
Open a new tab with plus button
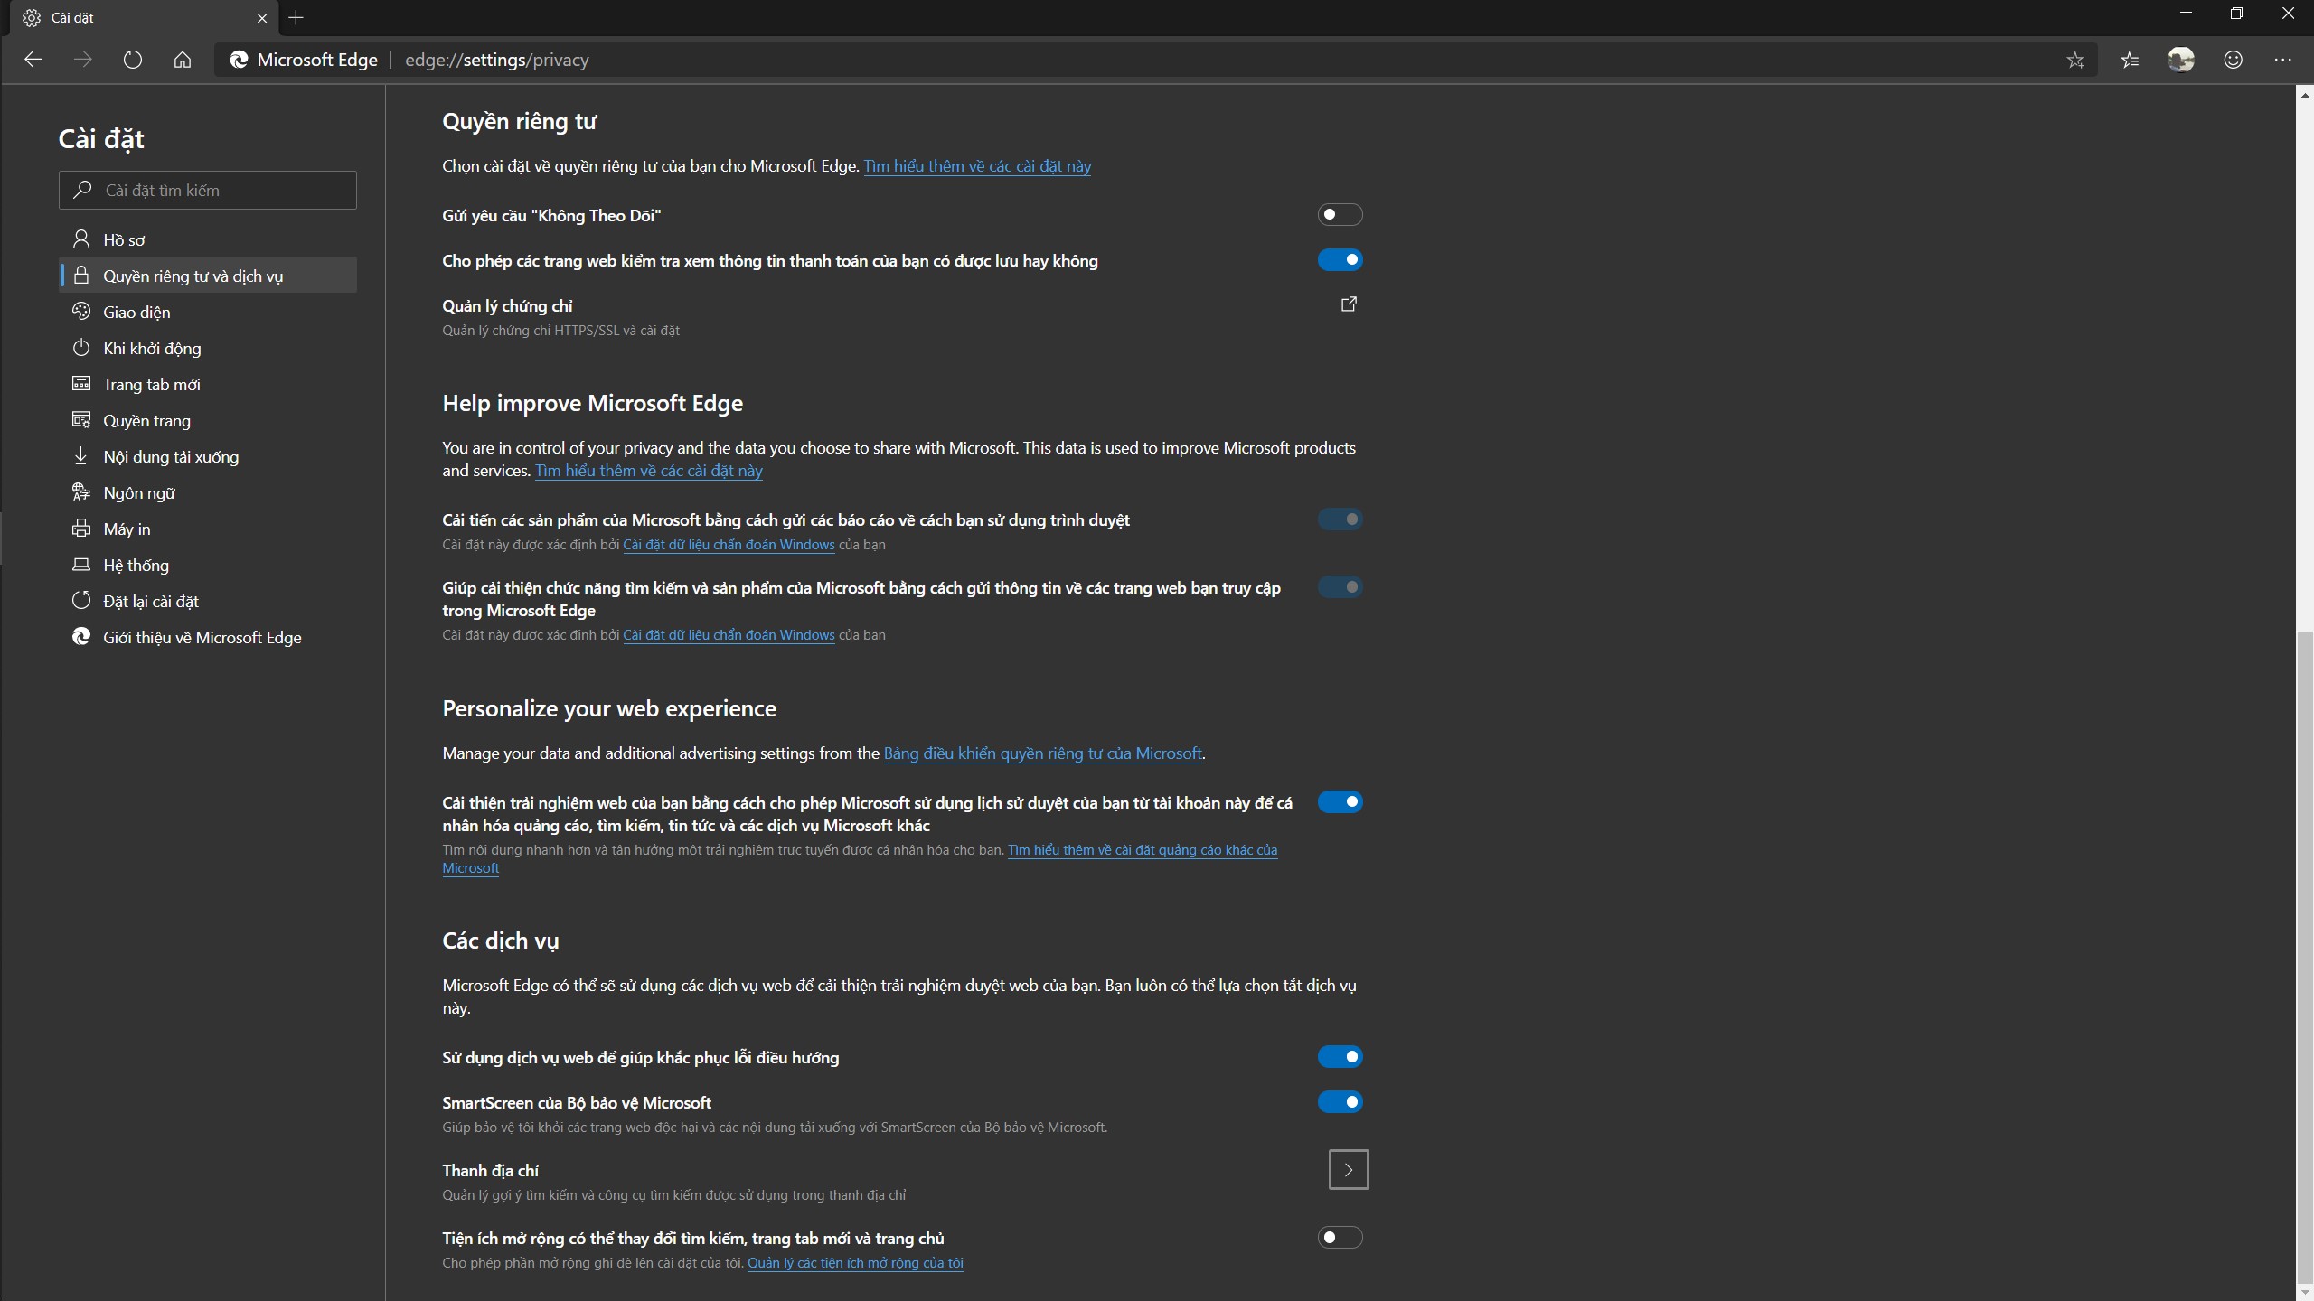pyautogui.click(x=296, y=17)
